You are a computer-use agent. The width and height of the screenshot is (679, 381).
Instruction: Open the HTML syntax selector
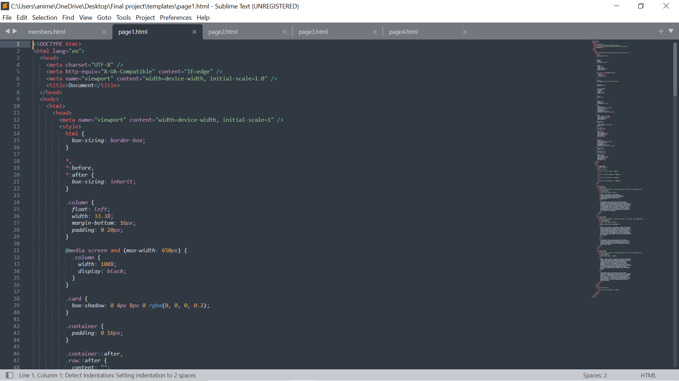(x=648, y=375)
